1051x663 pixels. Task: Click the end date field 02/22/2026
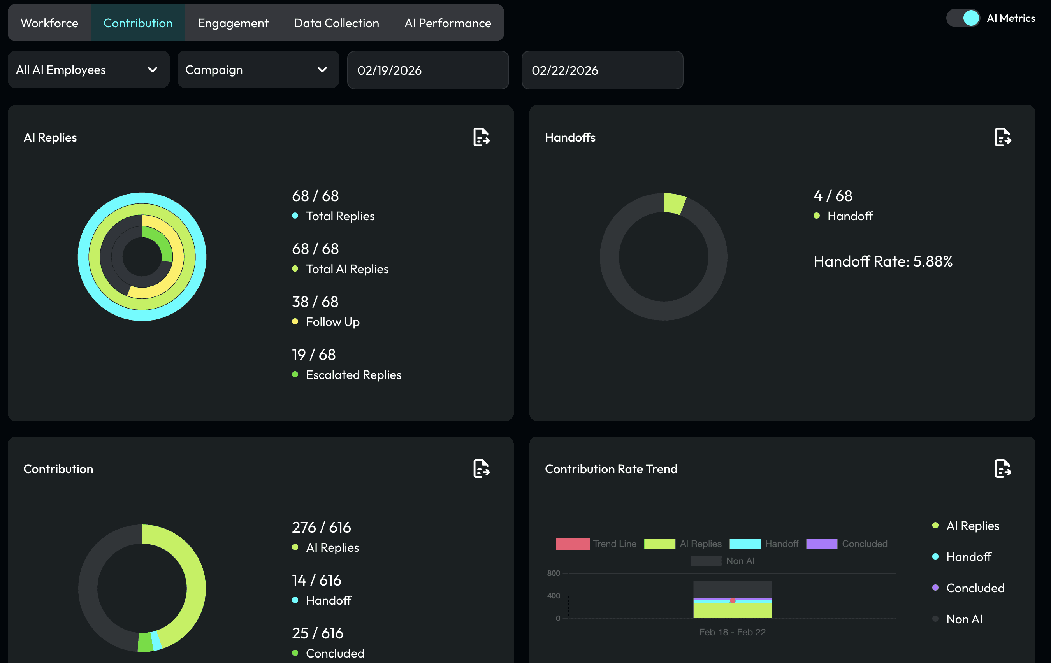coord(602,70)
